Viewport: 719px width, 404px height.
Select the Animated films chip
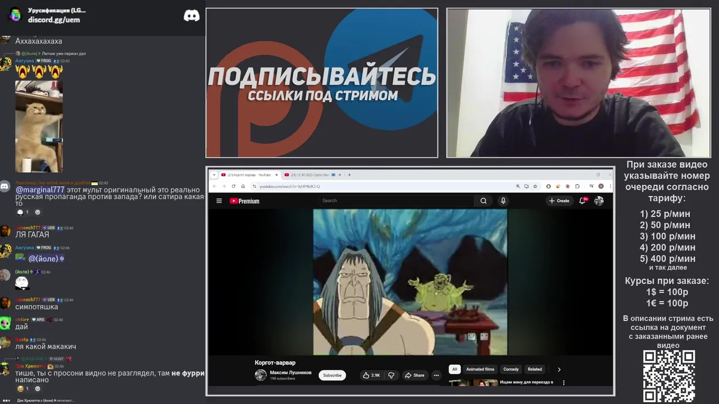coord(480,369)
